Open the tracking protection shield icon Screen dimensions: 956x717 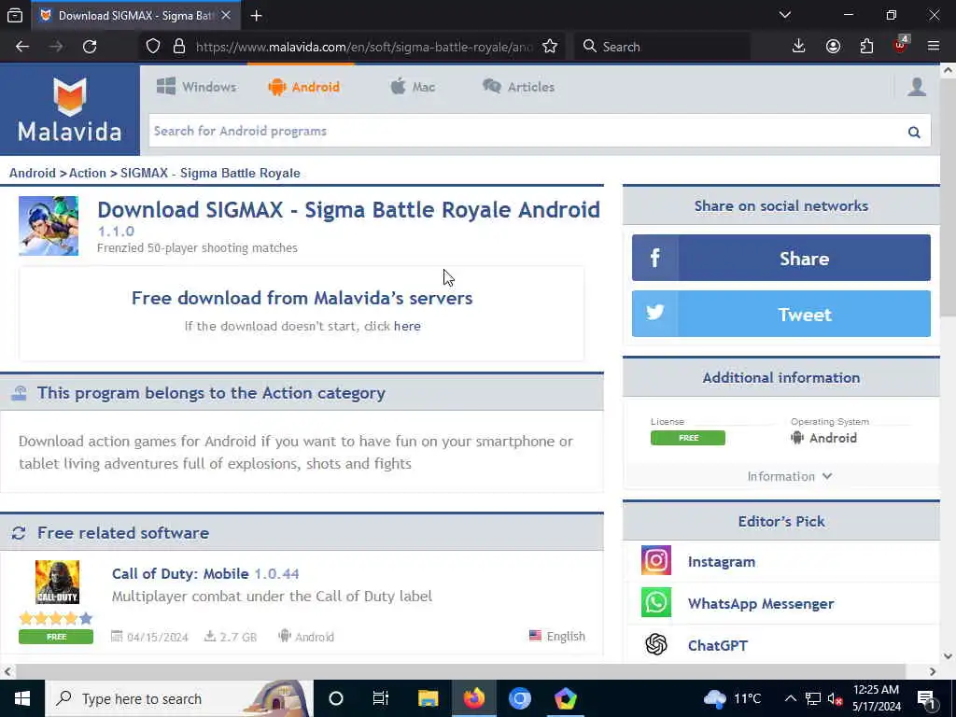[153, 47]
